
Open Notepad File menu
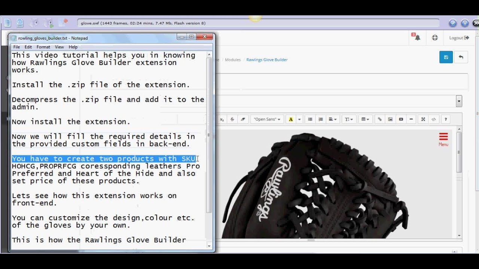click(x=16, y=47)
